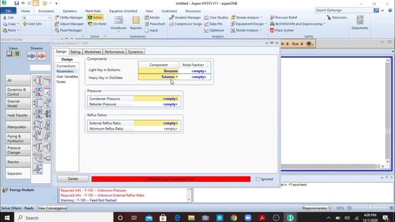Select User Variables in Design list

coord(67,76)
